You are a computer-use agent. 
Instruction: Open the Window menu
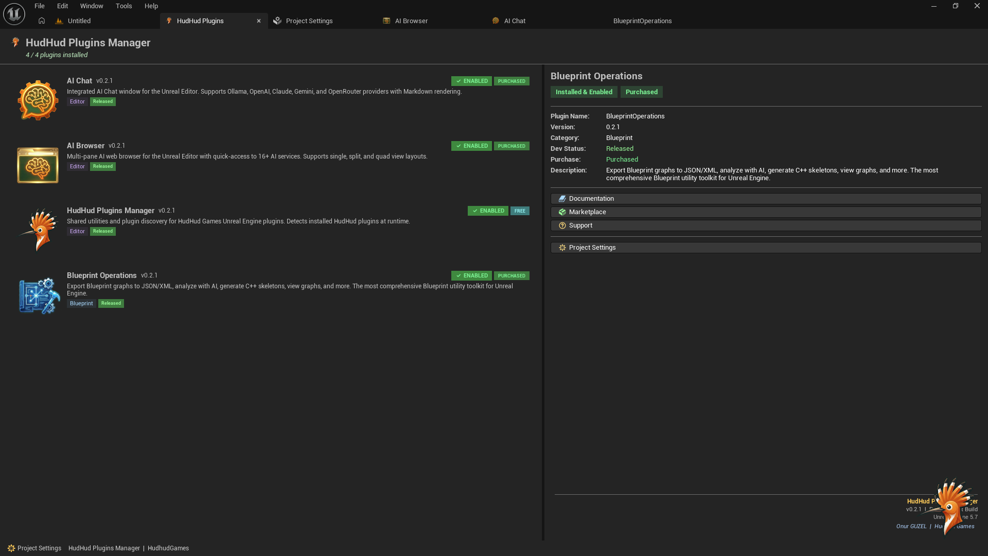click(92, 6)
